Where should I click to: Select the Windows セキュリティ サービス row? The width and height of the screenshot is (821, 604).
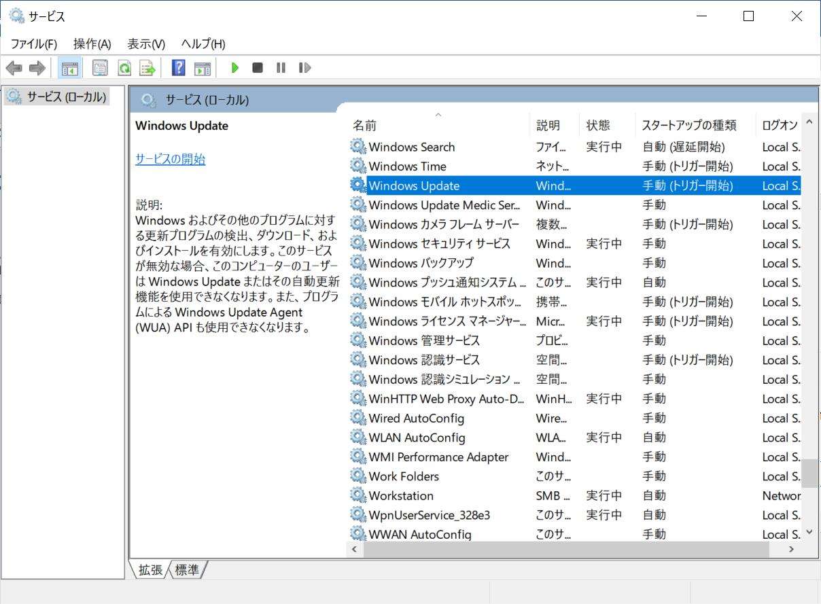pyautogui.click(x=575, y=243)
